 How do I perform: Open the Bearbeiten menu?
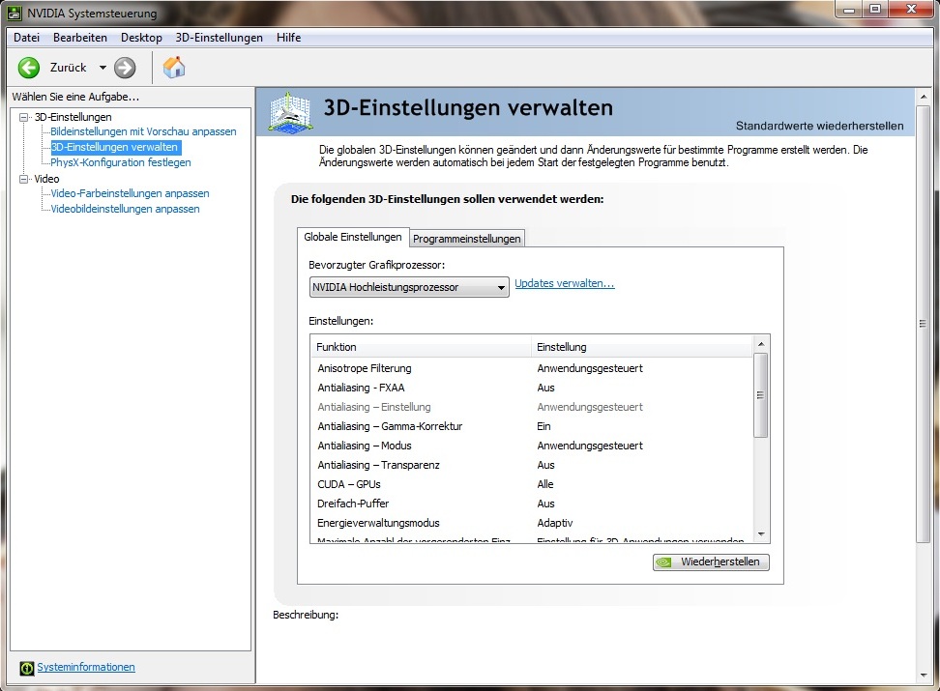click(79, 37)
